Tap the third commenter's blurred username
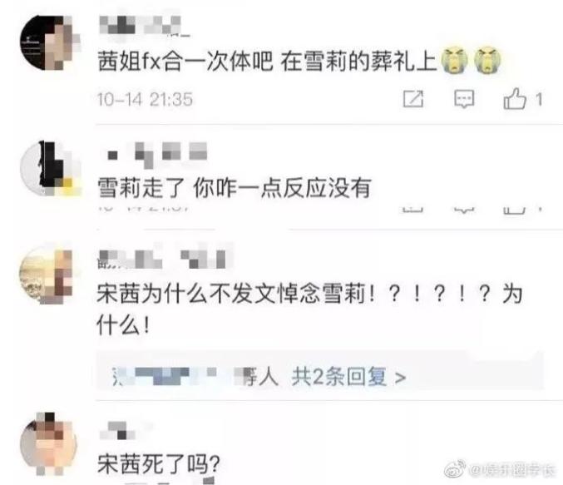 click(161, 259)
